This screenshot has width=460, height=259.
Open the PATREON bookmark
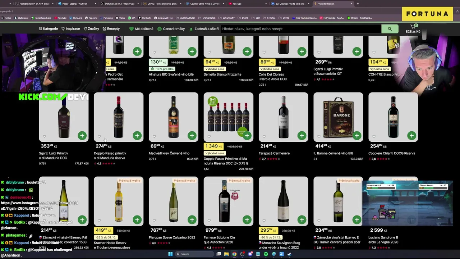click(x=144, y=18)
